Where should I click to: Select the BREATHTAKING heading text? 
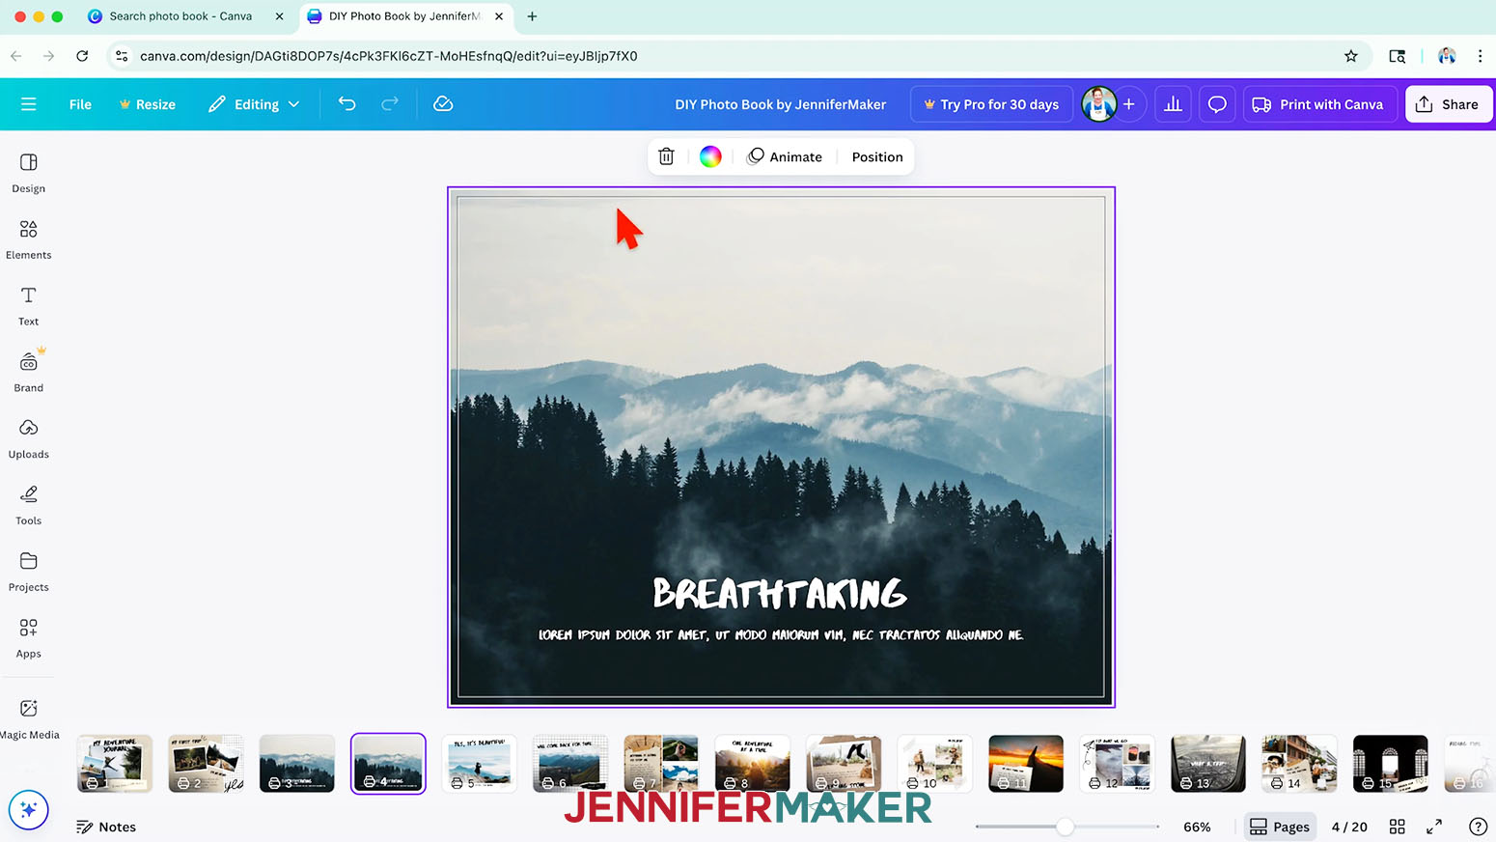[780, 593]
